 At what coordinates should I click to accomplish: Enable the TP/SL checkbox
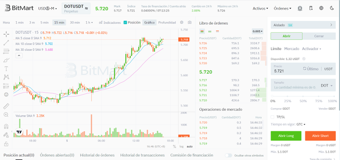pos(272,117)
